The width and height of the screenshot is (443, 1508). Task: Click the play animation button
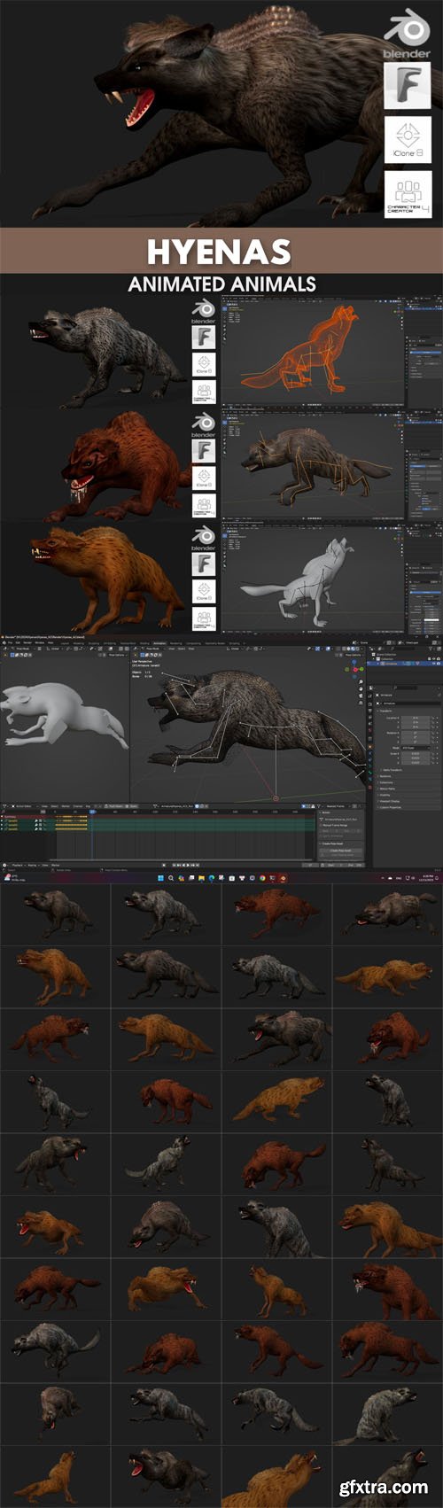187,865
